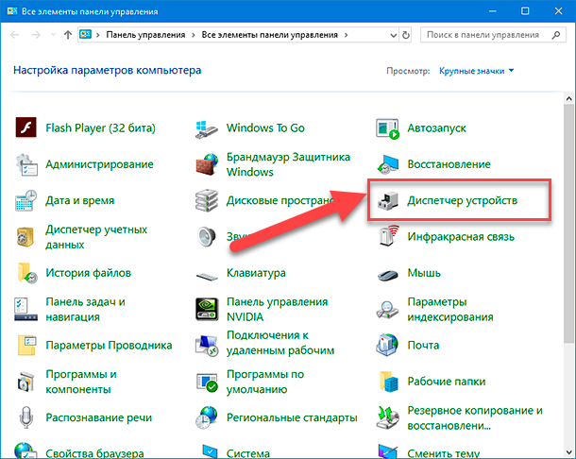
Task: Open the Автозапуск icon
Action: coord(387,128)
